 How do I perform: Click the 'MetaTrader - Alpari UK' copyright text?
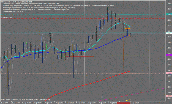26,100
